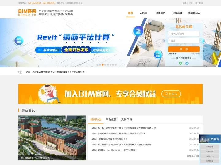Click the 在线咨询 widget header
The image size is (221, 165).
(210, 139)
